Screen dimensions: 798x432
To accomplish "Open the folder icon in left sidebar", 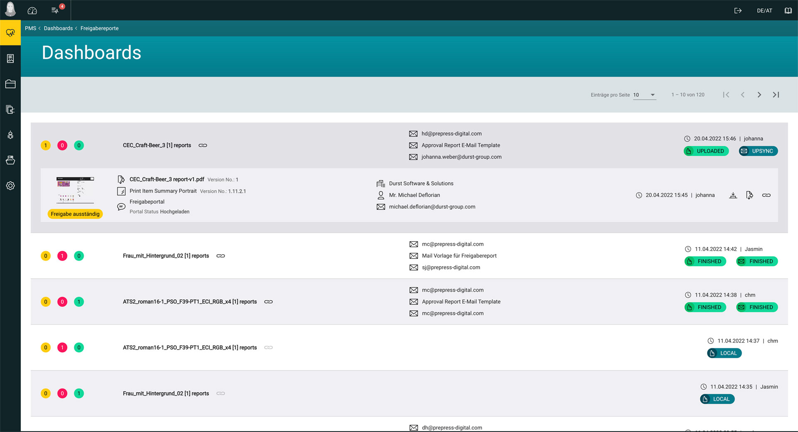I will (x=10, y=84).
